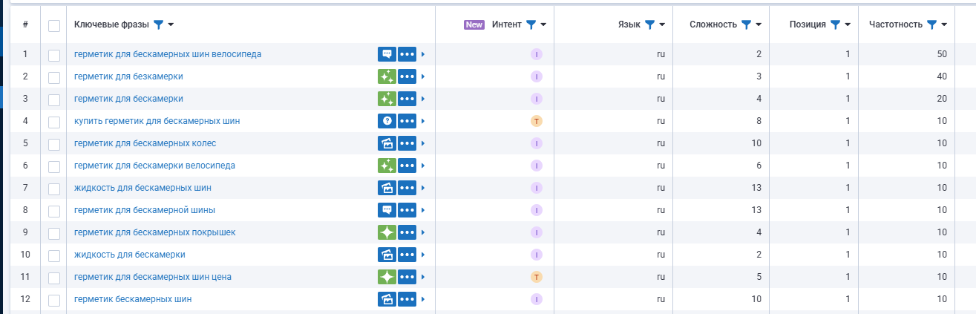
Task: Open the keyword link жидкость для бескамерки
Action: [x=129, y=255]
